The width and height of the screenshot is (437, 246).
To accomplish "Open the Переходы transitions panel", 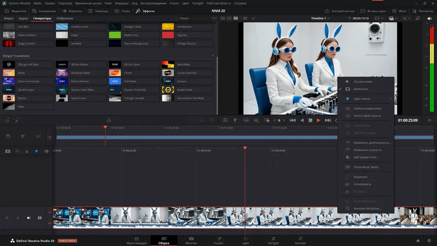I will pyautogui.click(x=98, y=11).
